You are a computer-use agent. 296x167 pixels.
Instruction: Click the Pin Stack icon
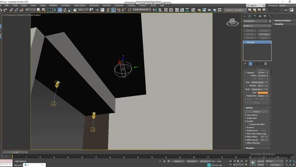(x=245, y=64)
